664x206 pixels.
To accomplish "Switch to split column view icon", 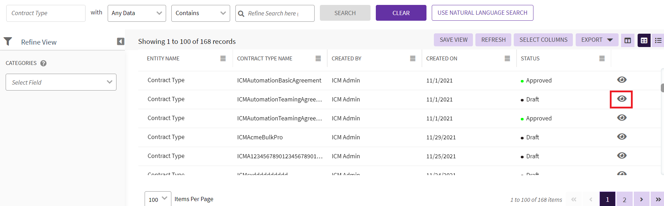I will [x=627, y=40].
